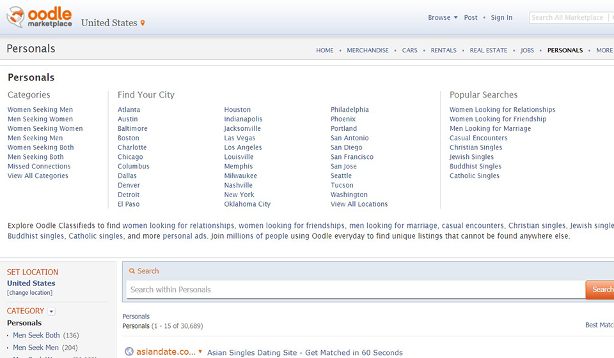Select San Francisco city link
This screenshot has width=614, height=358.
[352, 157]
